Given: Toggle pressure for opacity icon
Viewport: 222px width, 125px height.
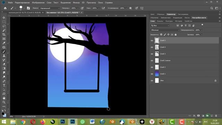Looking at the screenshot, I should (x=82, y=8).
